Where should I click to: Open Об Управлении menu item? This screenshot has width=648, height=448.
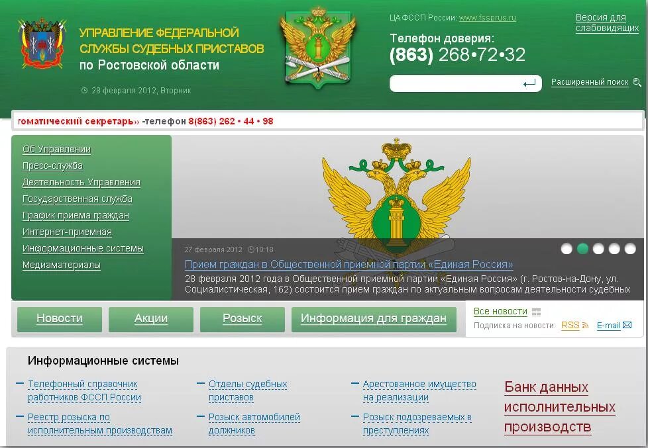pyautogui.click(x=56, y=149)
